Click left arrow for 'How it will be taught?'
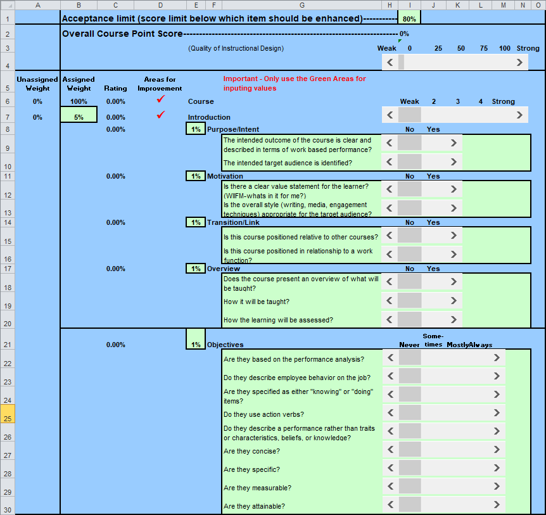This screenshot has height=515, width=546. coord(390,300)
